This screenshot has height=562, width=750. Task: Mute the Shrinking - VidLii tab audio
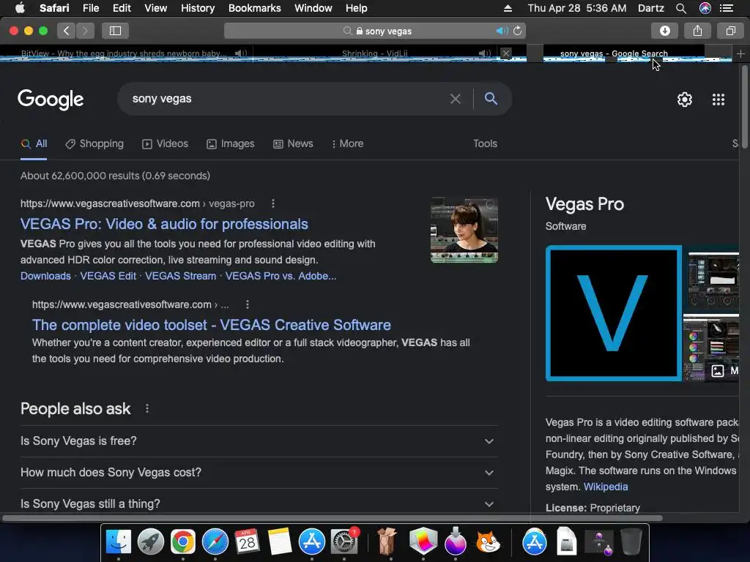click(x=485, y=53)
